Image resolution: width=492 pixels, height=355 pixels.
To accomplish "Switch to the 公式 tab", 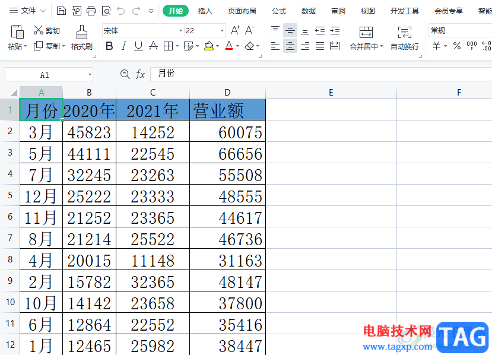I will pyautogui.click(x=279, y=11).
